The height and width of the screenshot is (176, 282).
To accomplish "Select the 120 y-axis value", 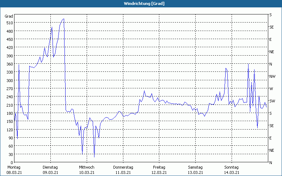I will [x=10, y=130].
